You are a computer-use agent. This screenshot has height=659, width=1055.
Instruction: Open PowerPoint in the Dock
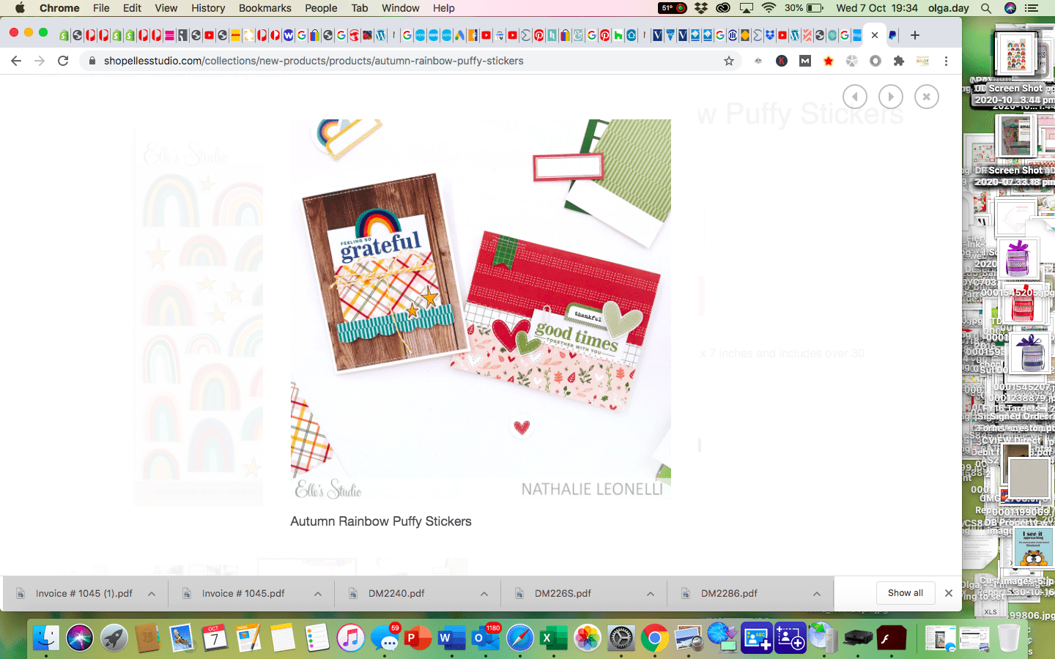click(418, 638)
